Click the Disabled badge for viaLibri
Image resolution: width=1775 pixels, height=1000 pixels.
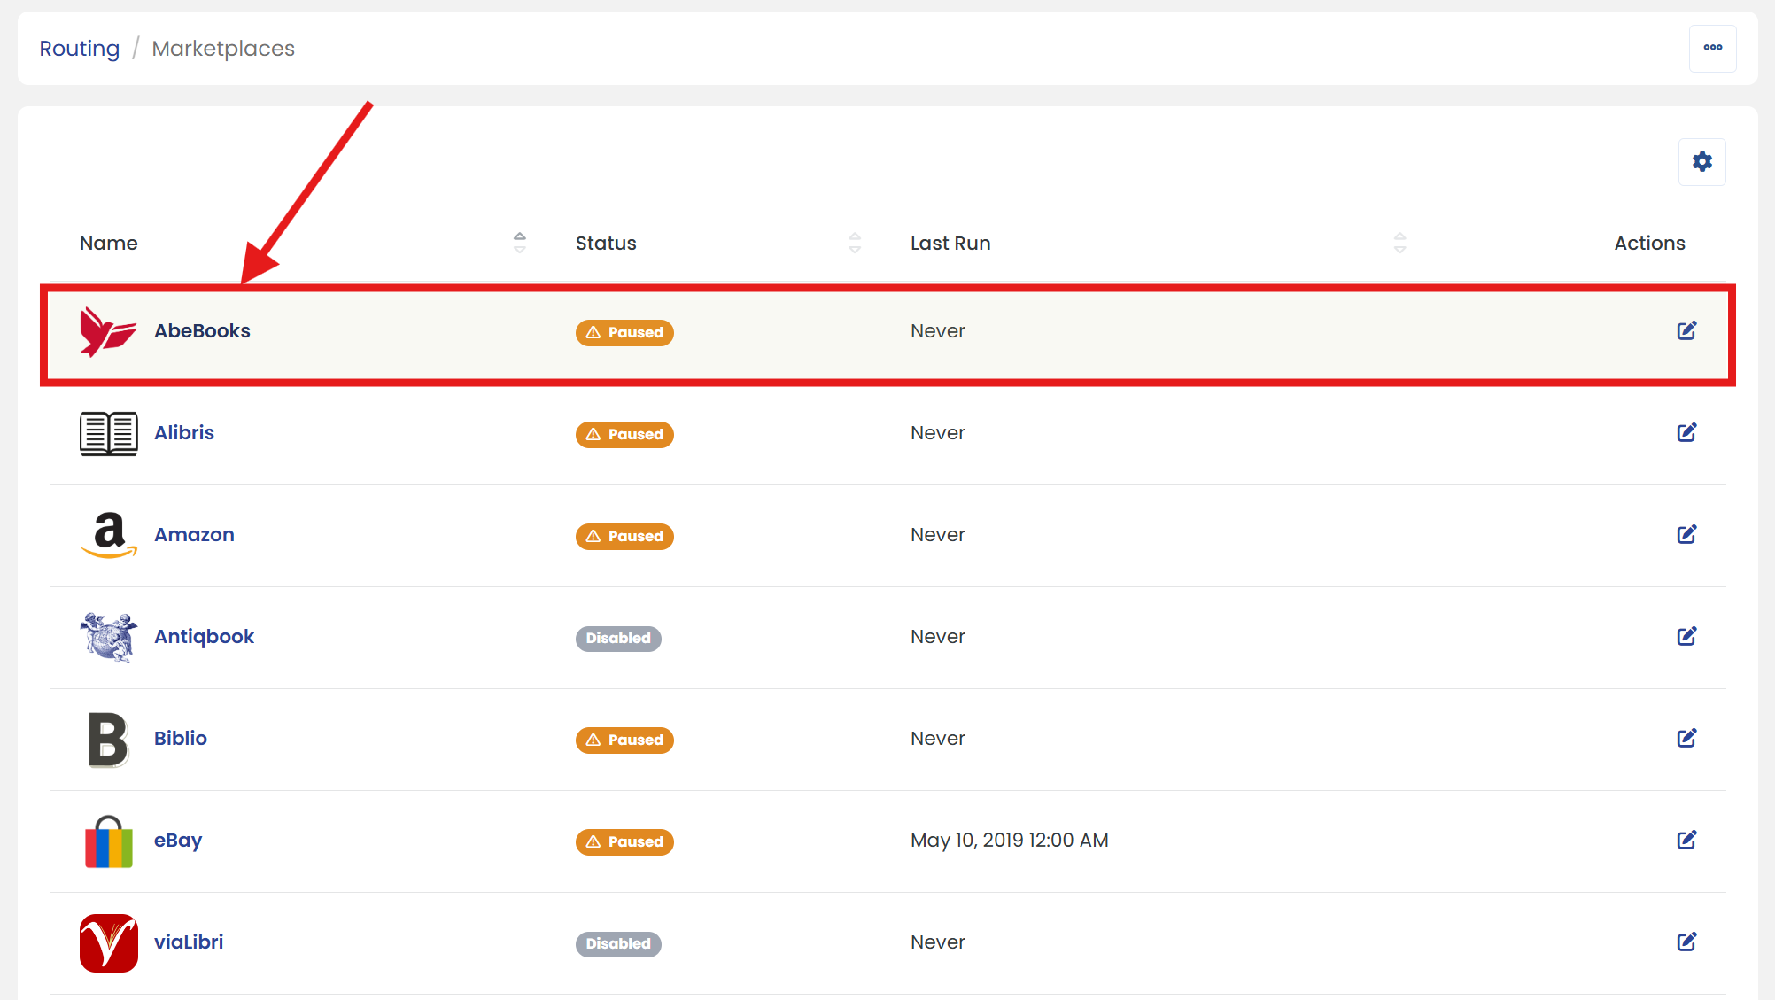618,944
